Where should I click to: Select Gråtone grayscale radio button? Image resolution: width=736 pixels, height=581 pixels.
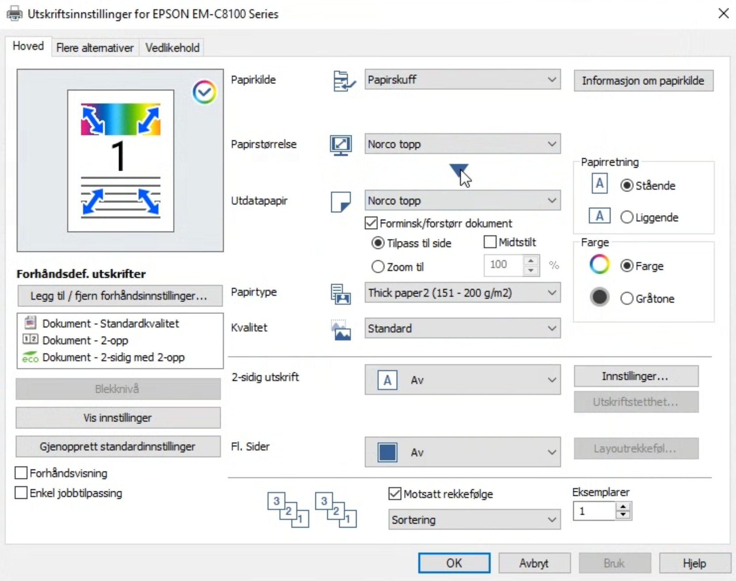point(626,298)
